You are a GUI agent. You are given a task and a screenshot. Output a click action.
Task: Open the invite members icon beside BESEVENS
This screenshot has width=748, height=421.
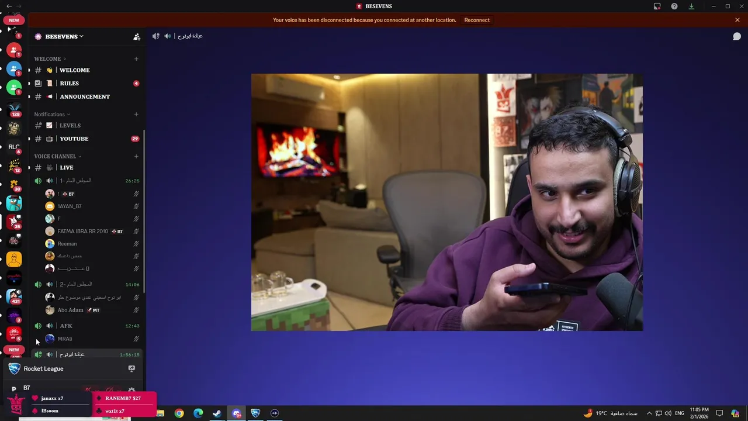tap(137, 36)
